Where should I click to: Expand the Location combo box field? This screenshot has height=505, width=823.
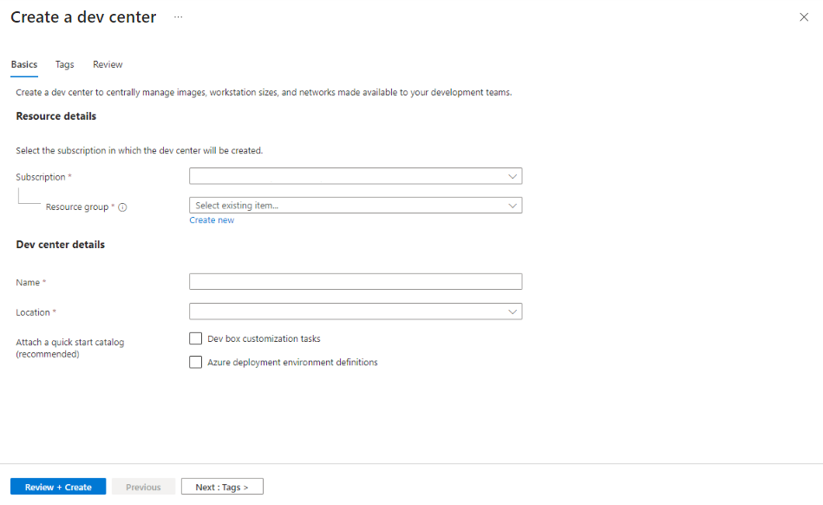click(356, 312)
